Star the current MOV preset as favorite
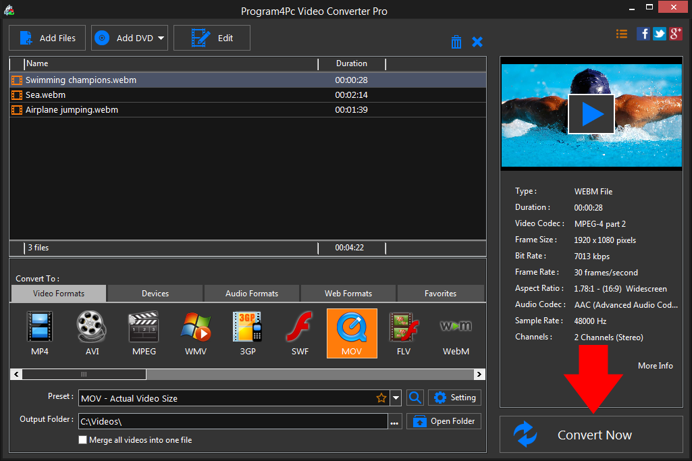 coord(381,398)
